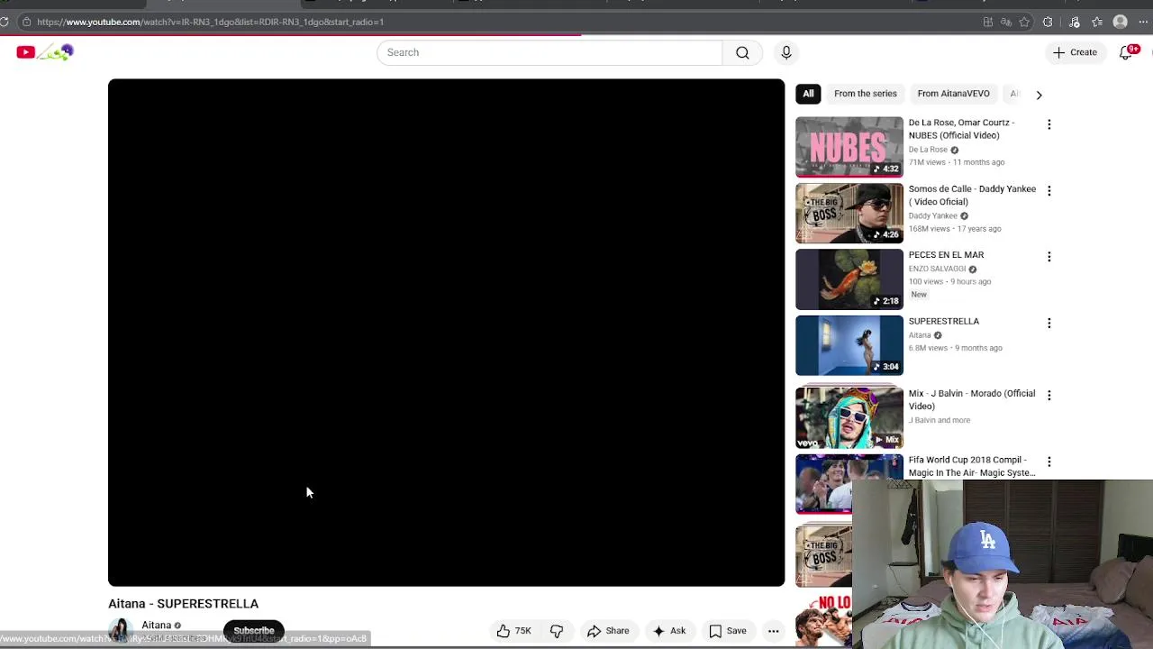Open PECES EN EL MAR thumbnail

tap(849, 279)
